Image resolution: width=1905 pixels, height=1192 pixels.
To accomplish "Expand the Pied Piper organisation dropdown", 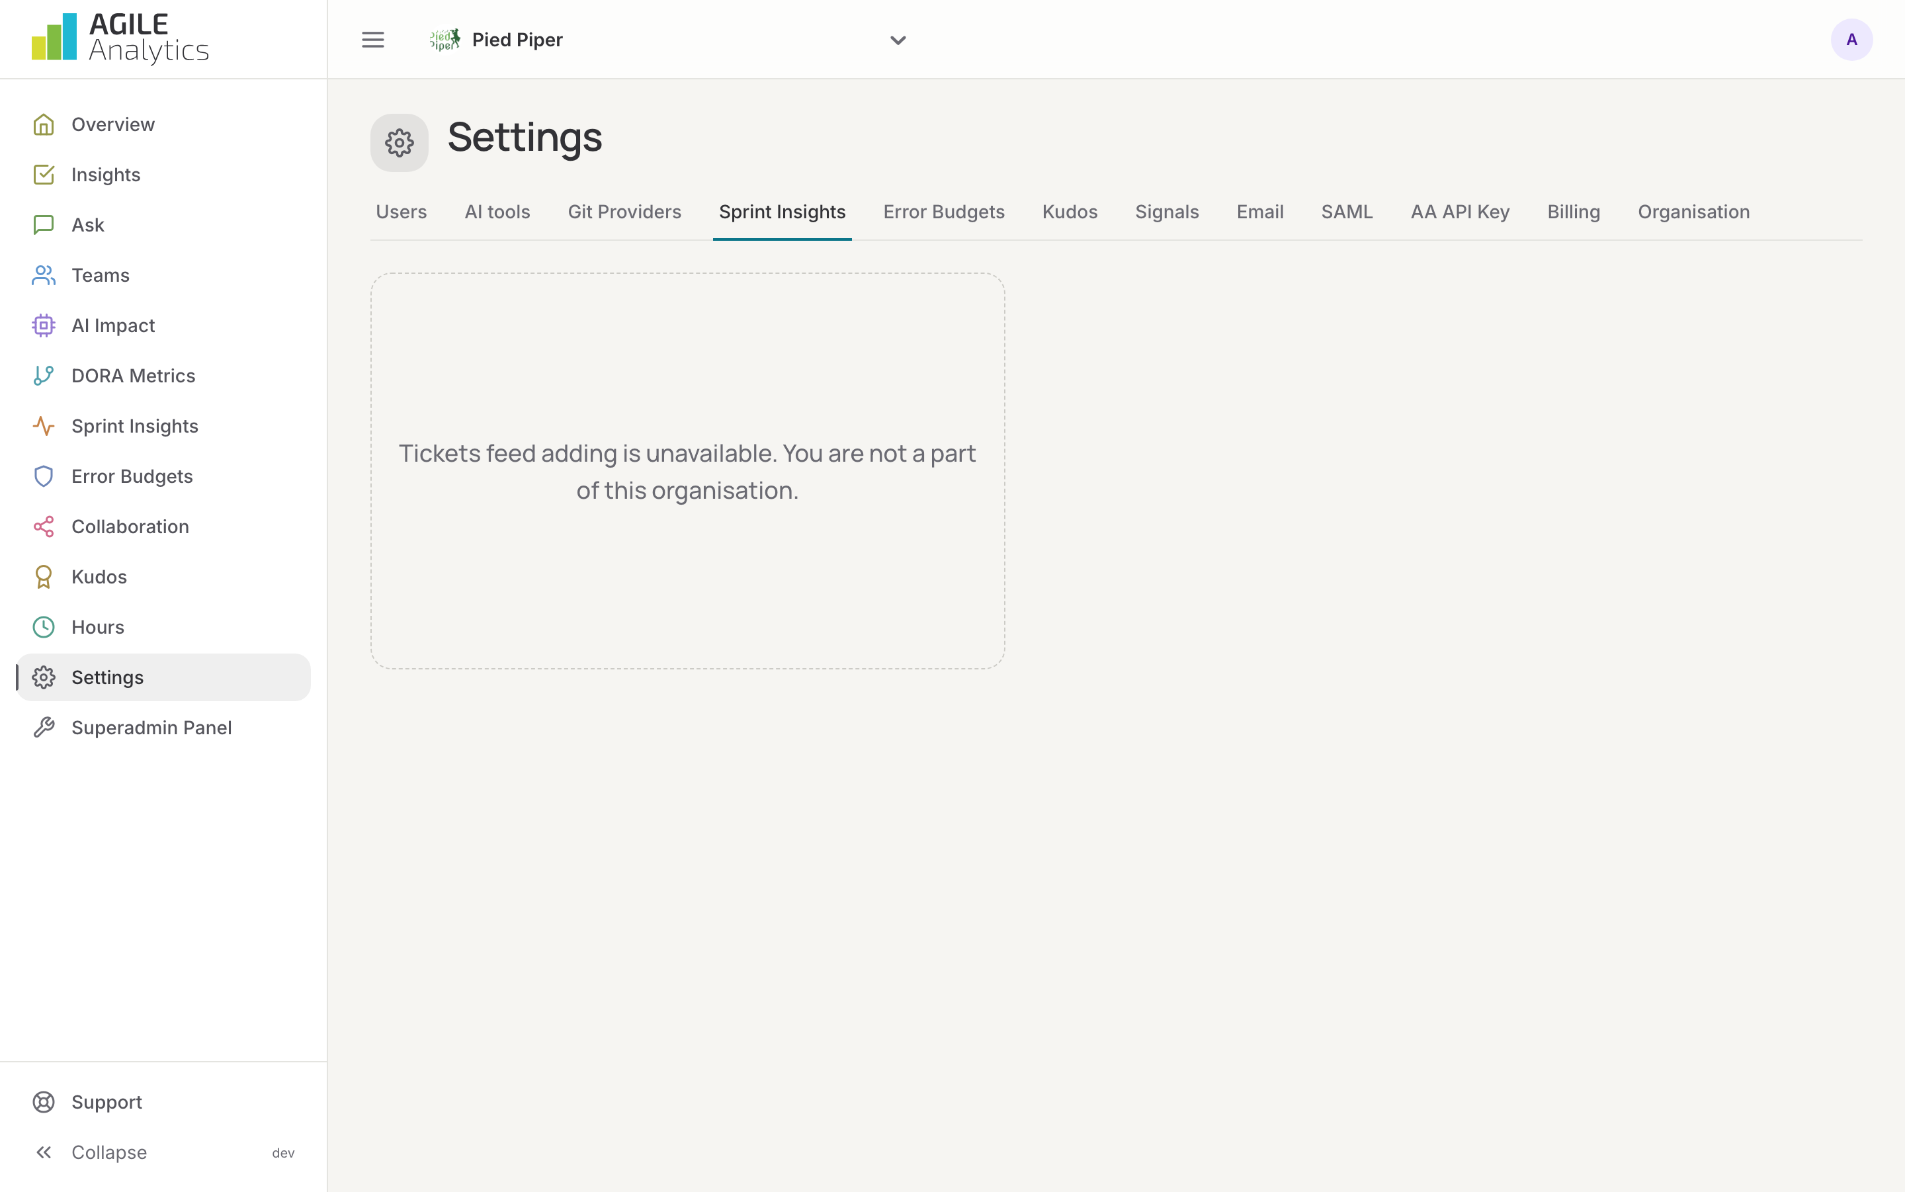I will [898, 40].
